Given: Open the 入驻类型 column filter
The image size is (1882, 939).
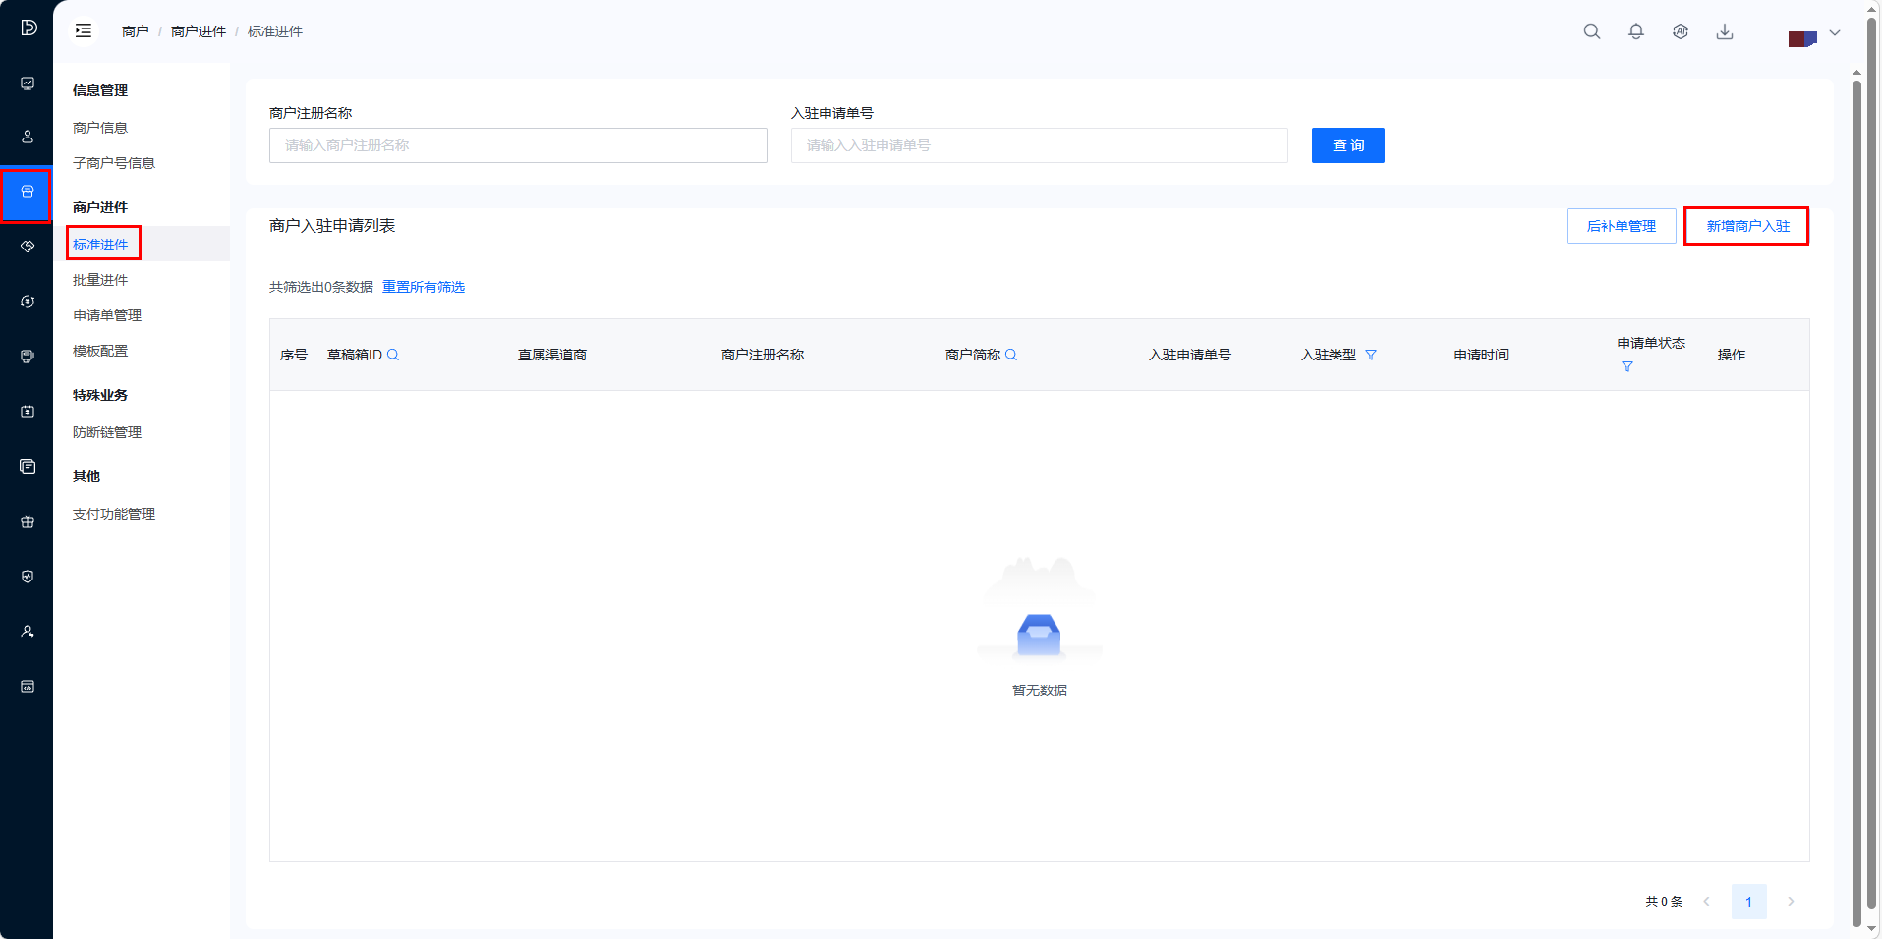Looking at the screenshot, I should click(x=1371, y=355).
